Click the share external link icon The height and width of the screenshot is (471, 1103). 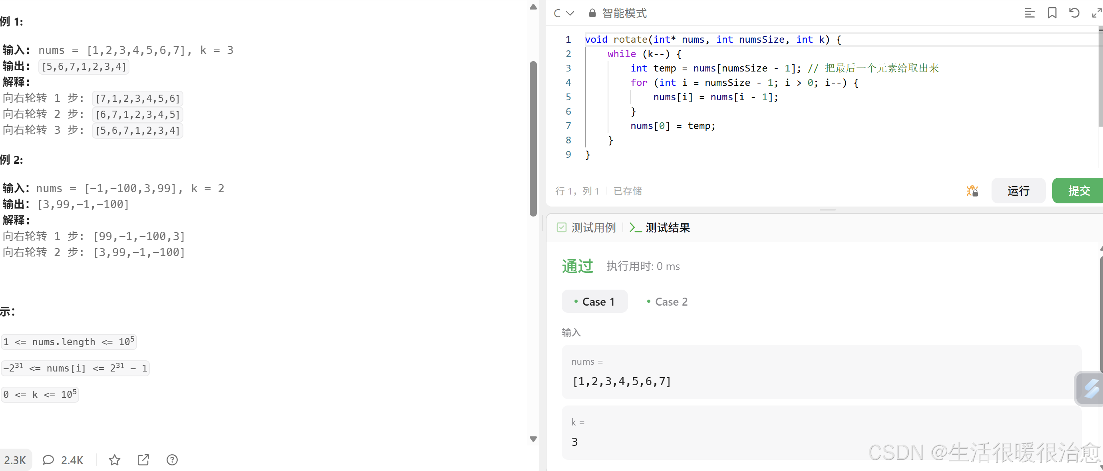coord(143,460)
